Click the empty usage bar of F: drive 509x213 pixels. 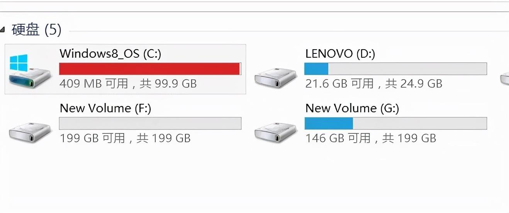tap(150, 123)
